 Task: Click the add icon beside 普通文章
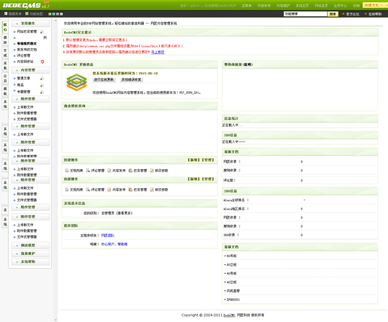pos(42,78)
